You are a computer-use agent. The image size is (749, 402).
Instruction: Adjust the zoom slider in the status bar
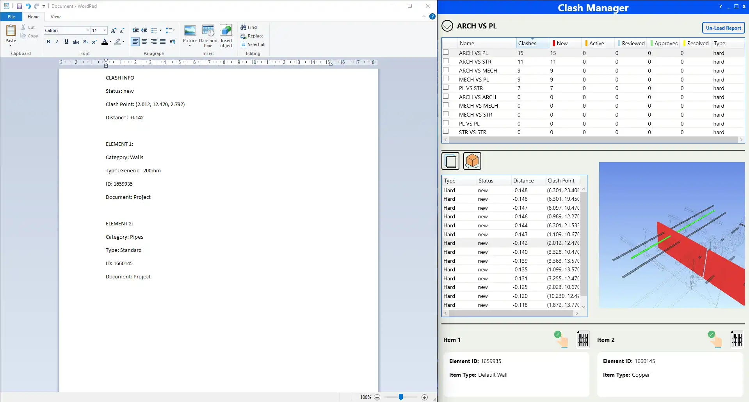400,397
